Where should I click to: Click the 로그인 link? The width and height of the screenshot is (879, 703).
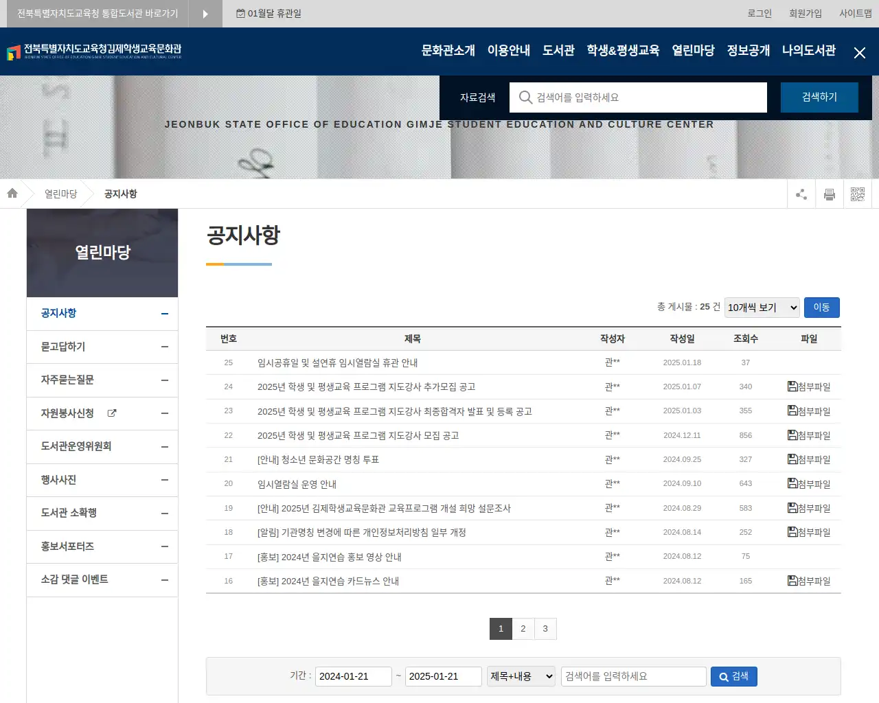coord(760,14)
